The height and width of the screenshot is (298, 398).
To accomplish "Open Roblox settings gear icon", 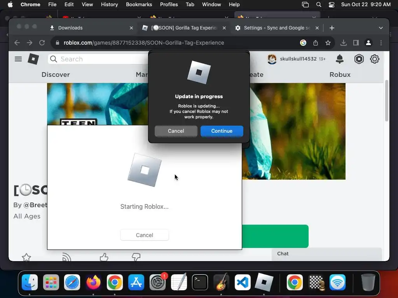I will (374, 59).
